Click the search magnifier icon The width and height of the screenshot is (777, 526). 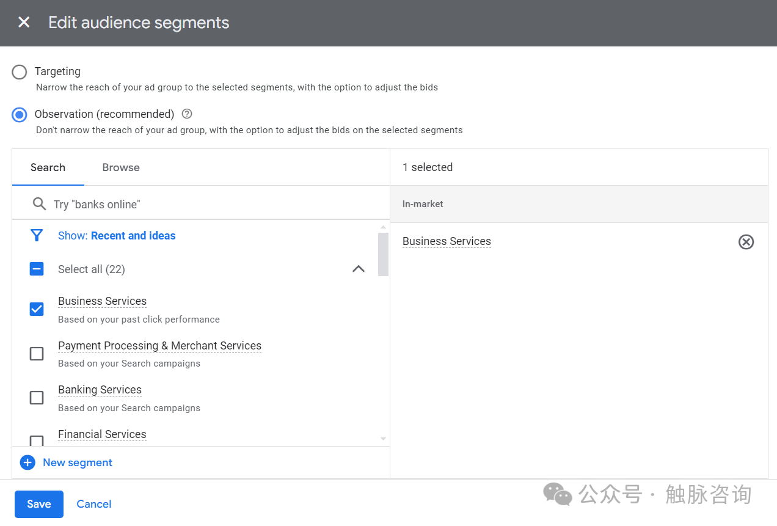39,204
